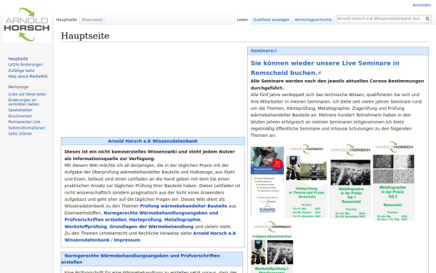The image size is (436, 273).
Task: Click the Anmelden link
Action: click(421, 5)
